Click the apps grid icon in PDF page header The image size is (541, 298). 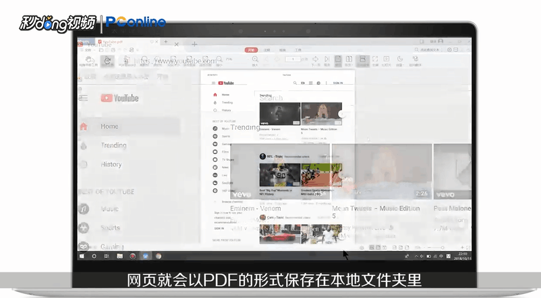tap(310, 83)
